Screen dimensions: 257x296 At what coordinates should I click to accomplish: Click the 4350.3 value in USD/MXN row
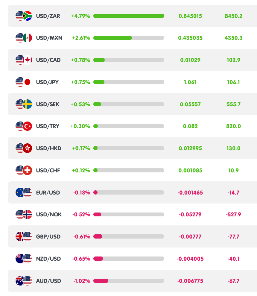[x=233, y=38]
